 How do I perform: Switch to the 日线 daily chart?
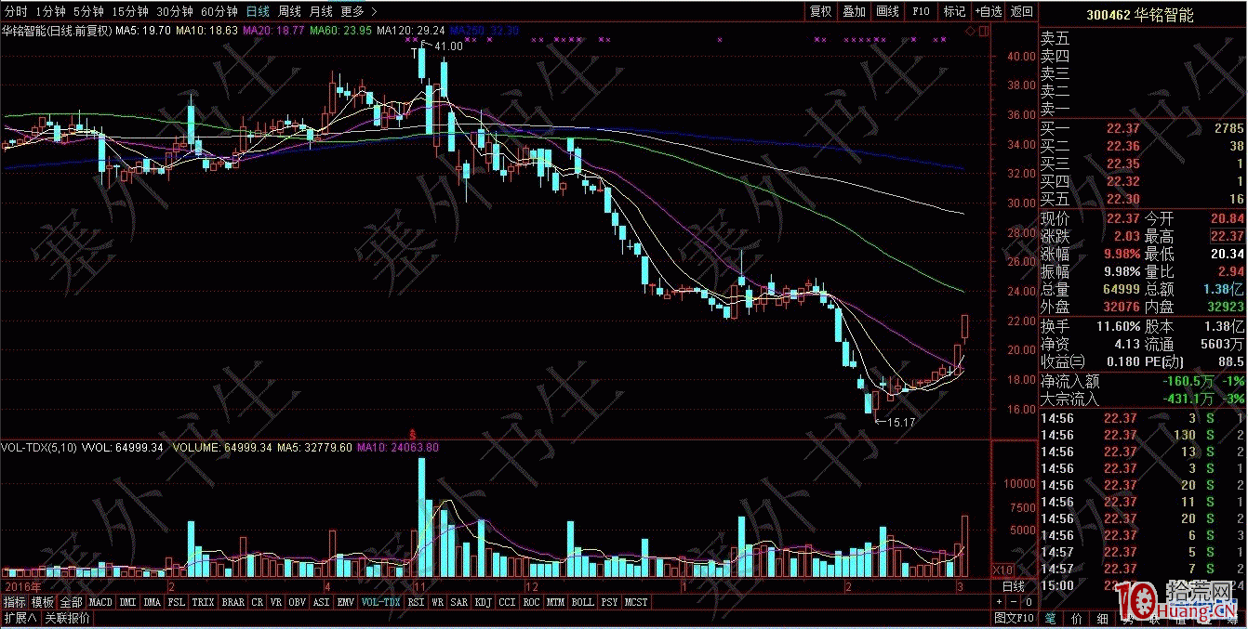tap(258, 11)
